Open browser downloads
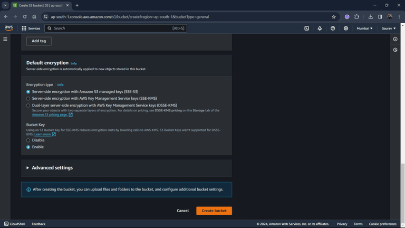 coord(371,17)
